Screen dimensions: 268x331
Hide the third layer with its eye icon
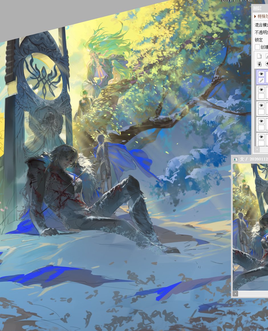[x=261, y=105]
